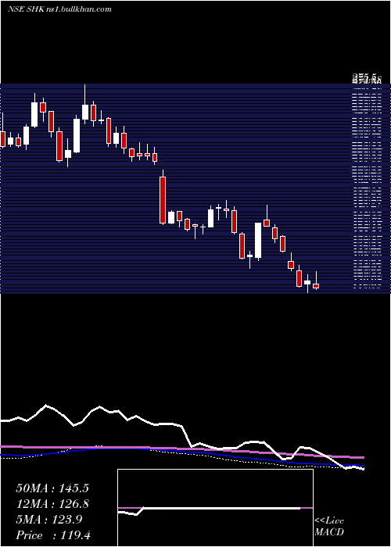The image size is (391, 547).
Task: Click the 50MA : 145.5 value
Action: (x=52, y=488)
